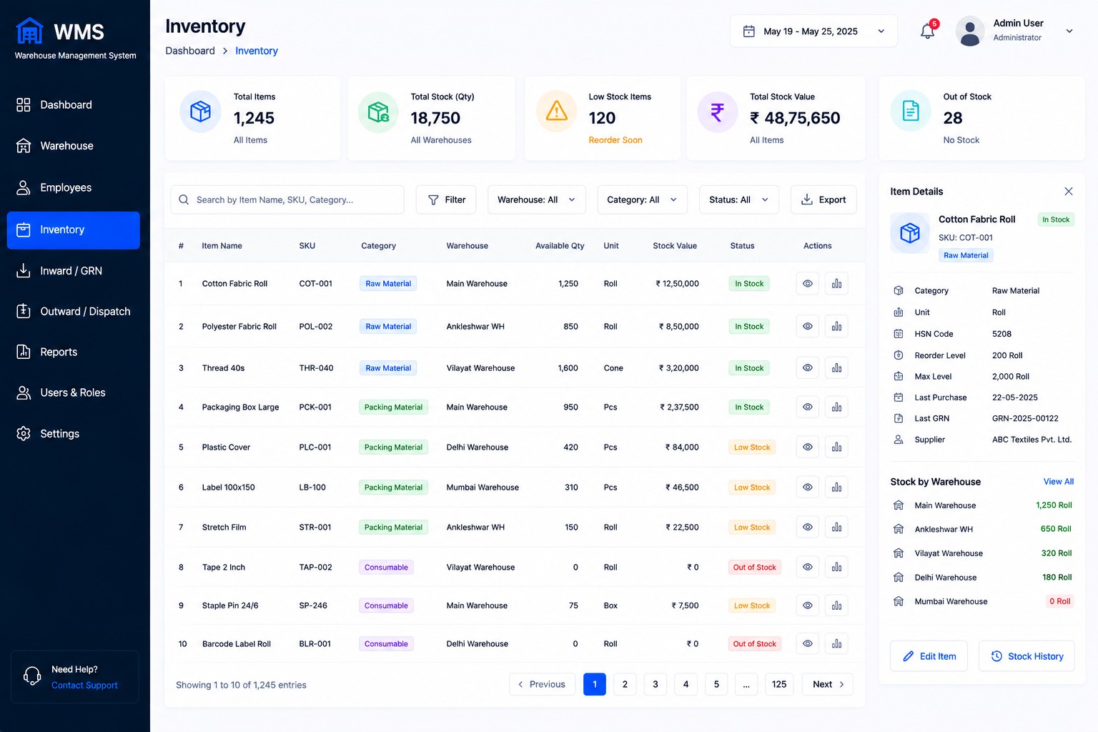View Label 100x150 via eye icon
The width and height of the screenshot is (1098, 732).
click(808, 488)
